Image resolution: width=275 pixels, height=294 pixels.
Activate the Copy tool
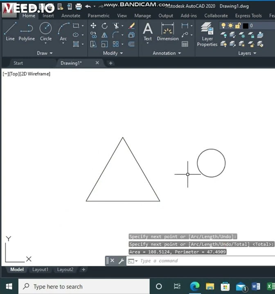(x=93, y=35)
